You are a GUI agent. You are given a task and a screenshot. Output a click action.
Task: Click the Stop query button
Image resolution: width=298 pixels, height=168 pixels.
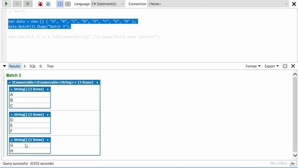coord(28,4)
